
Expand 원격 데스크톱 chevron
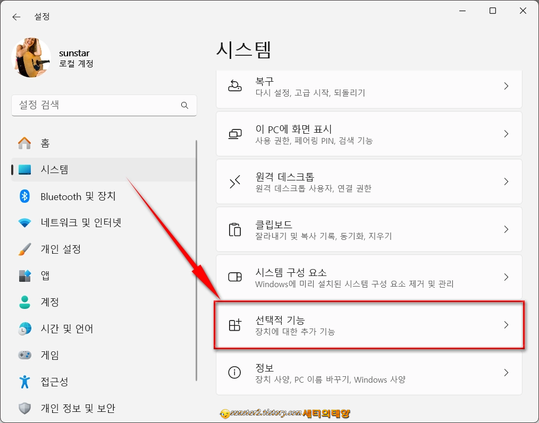506,182
